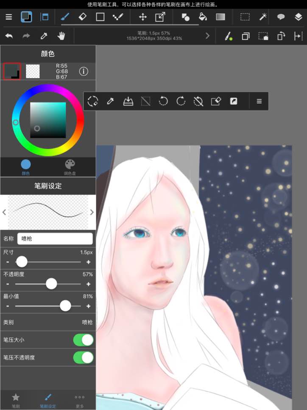This screenshot has width=307, height=410.
Task: Open the Layers panel icon
Action: [299, 17]
